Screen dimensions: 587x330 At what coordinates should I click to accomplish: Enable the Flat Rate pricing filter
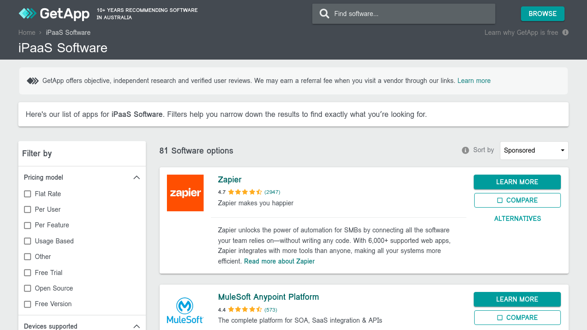[28, 194]
